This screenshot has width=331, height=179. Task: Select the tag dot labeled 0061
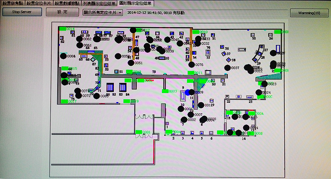[79, 45]
